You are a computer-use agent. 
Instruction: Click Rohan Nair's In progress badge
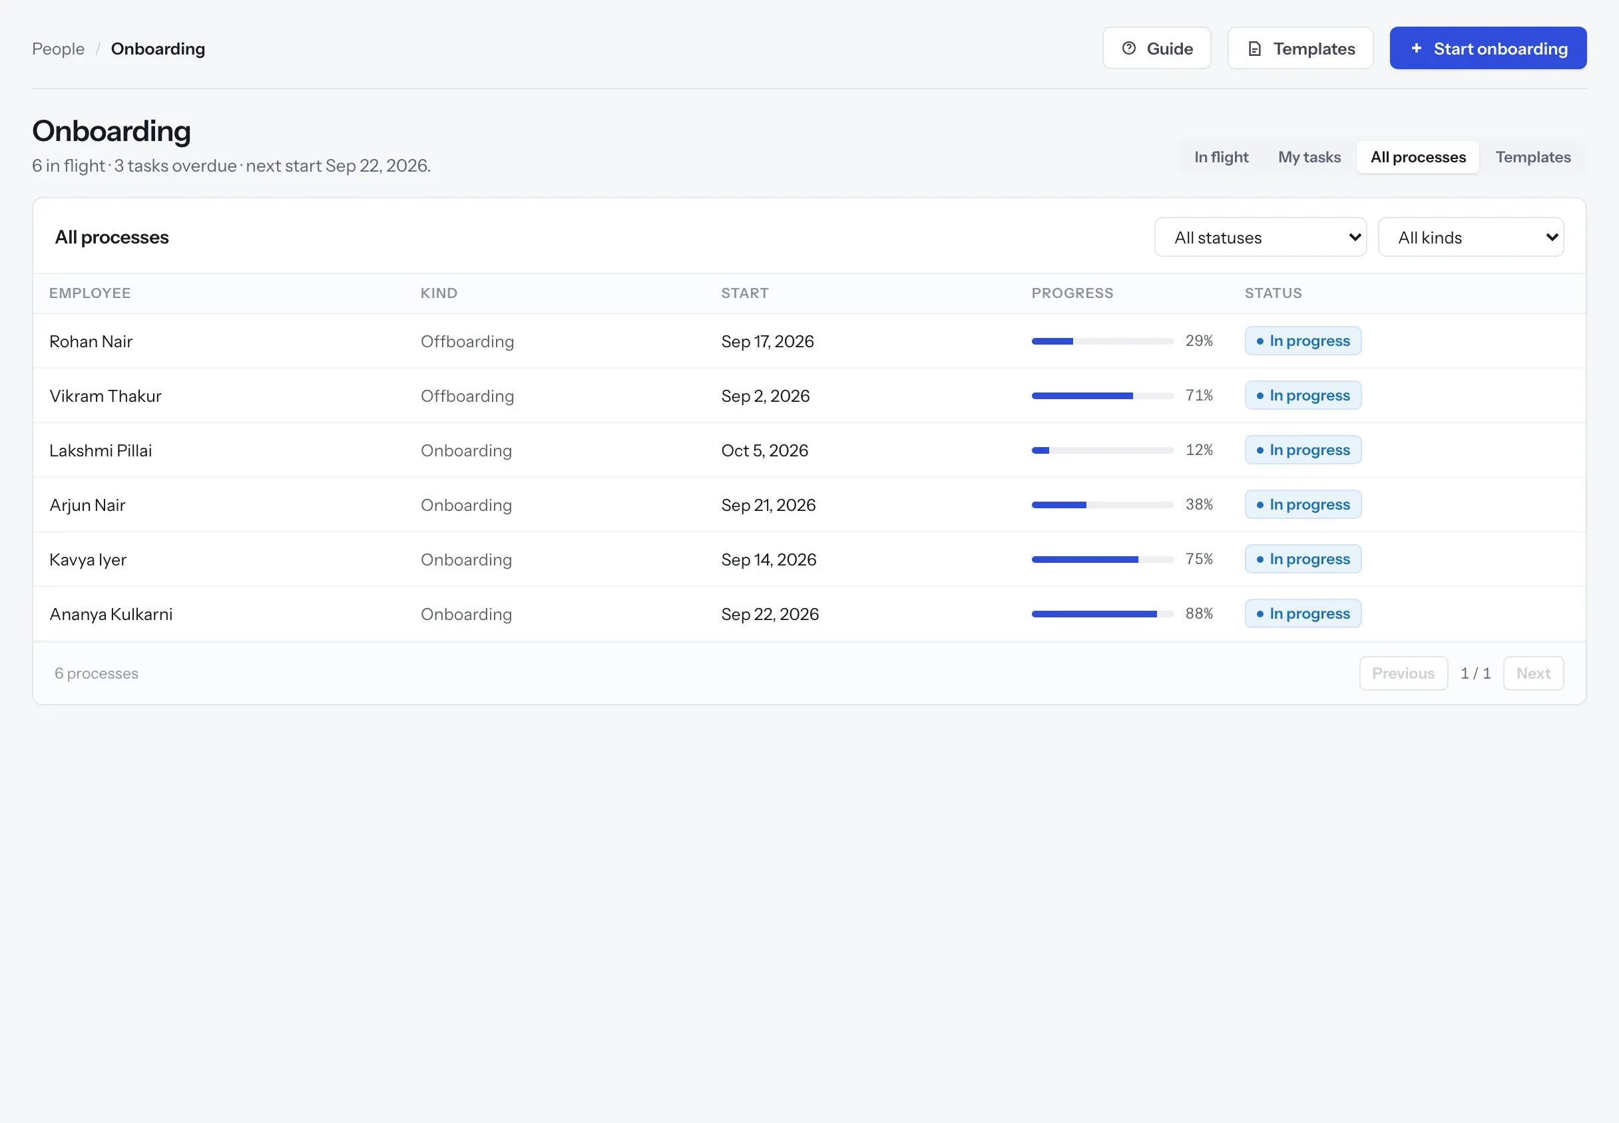click(1302, 341)
